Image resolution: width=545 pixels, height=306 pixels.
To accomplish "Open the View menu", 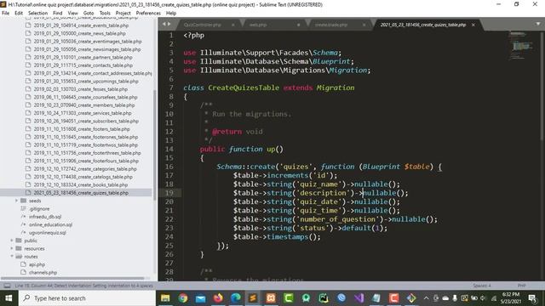I will click(72, 14).
